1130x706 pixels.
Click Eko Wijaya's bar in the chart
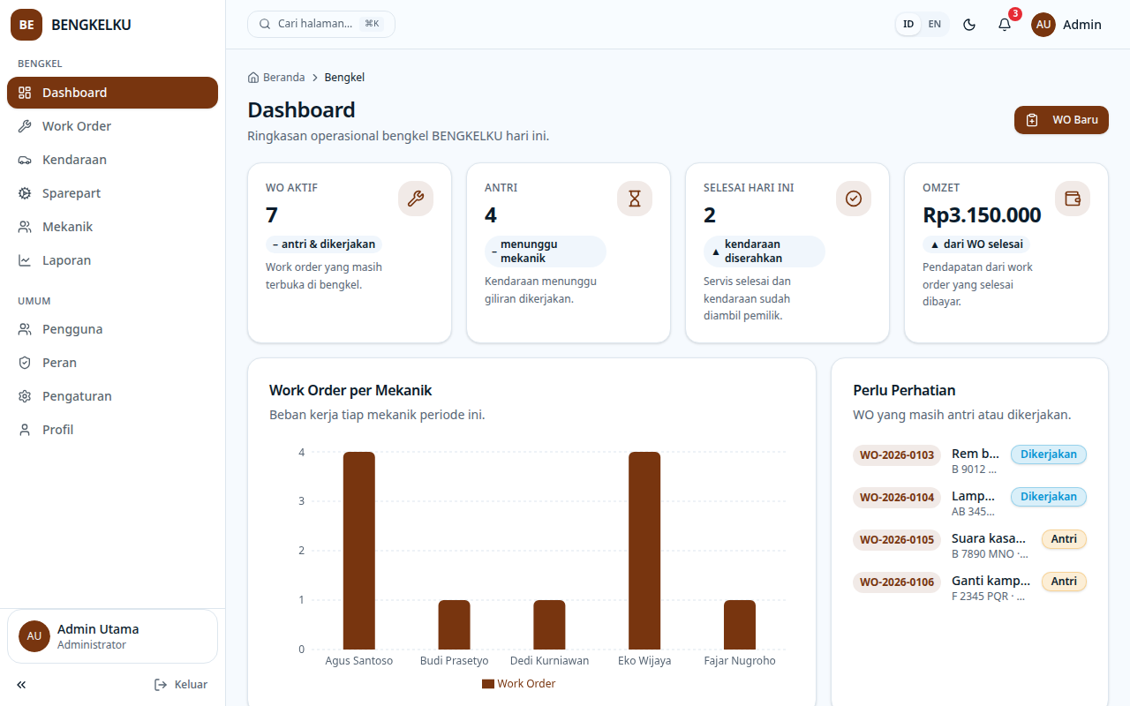point(644,551)
